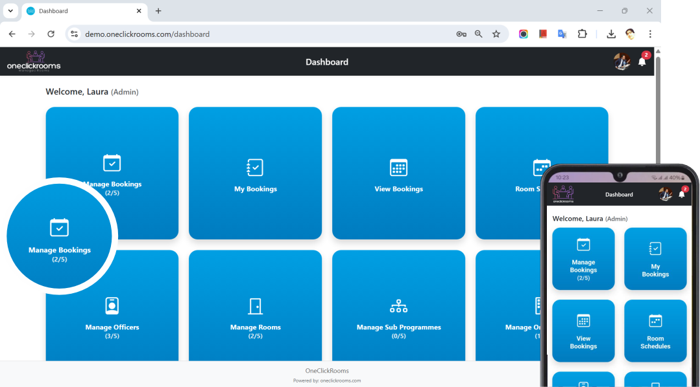Open the saved passwords key icon
700x387 pixels.
coord(461,34)
